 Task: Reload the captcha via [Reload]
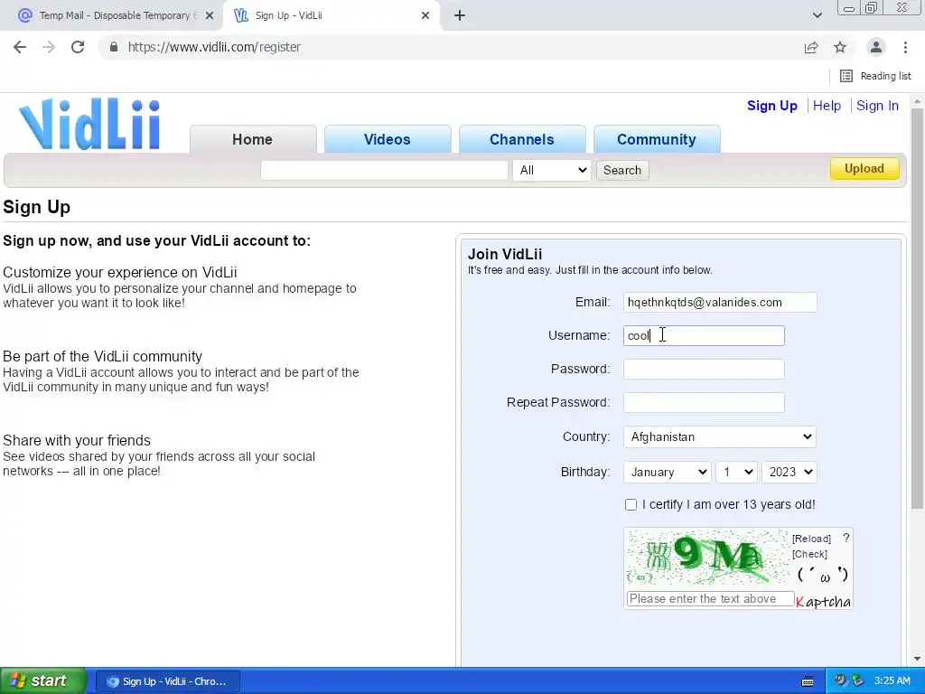(x=811, y=539)
